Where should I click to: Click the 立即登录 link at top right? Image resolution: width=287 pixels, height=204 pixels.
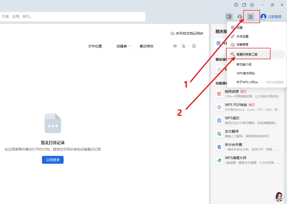coord(275,17)
